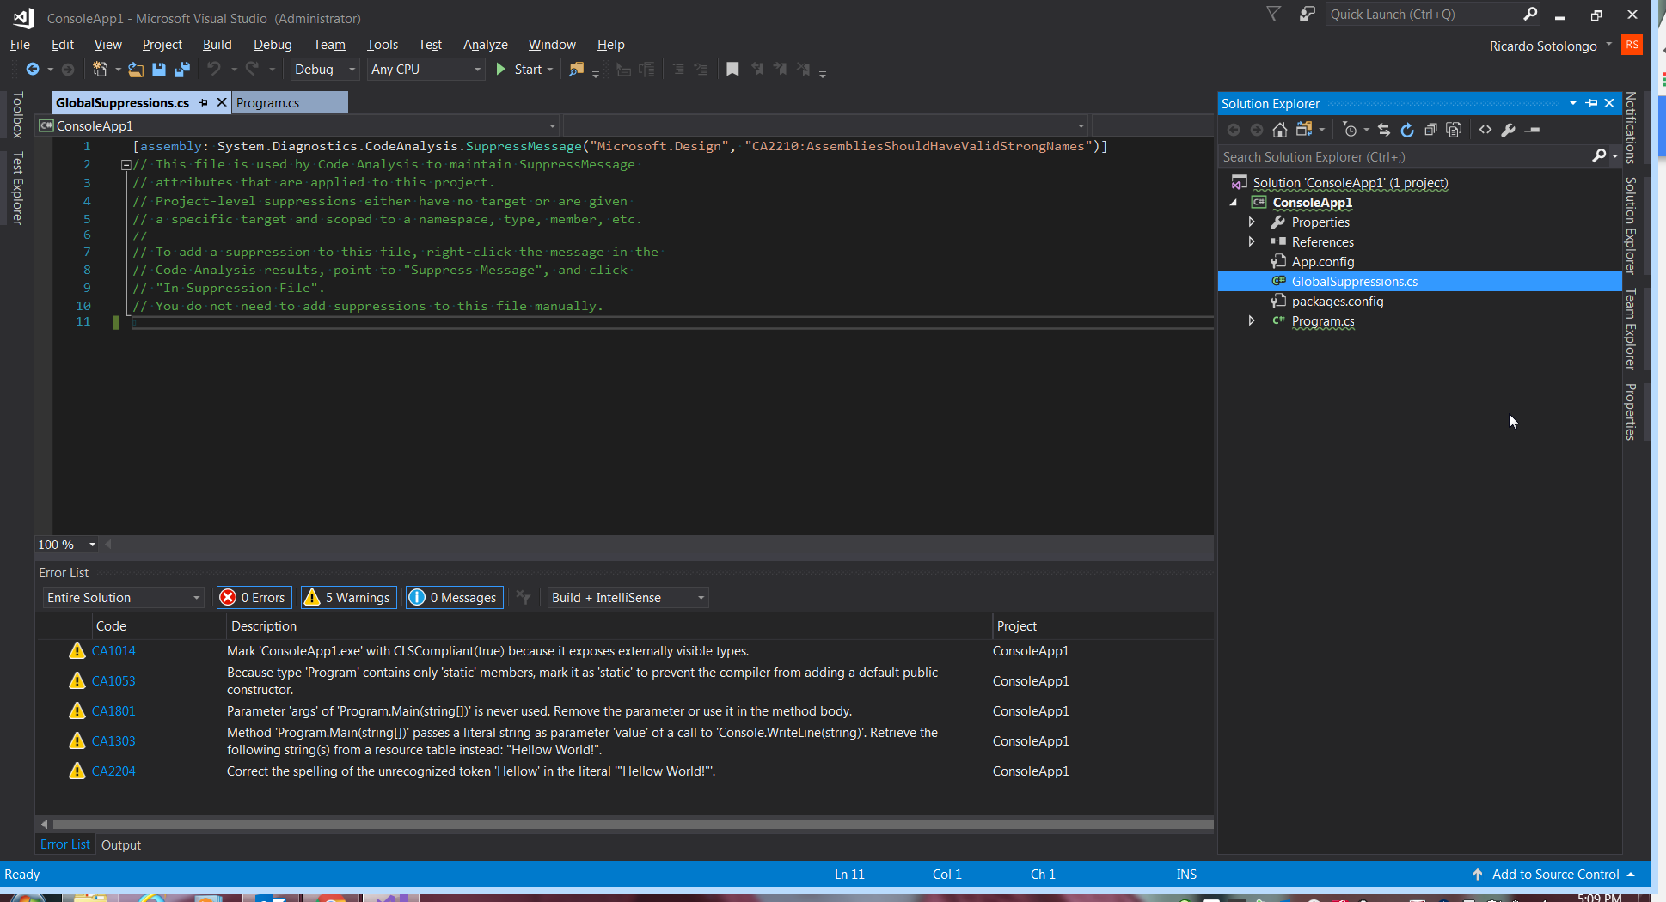Click the Save All toolbar icon
The image size is (1666, 902).
182,70
